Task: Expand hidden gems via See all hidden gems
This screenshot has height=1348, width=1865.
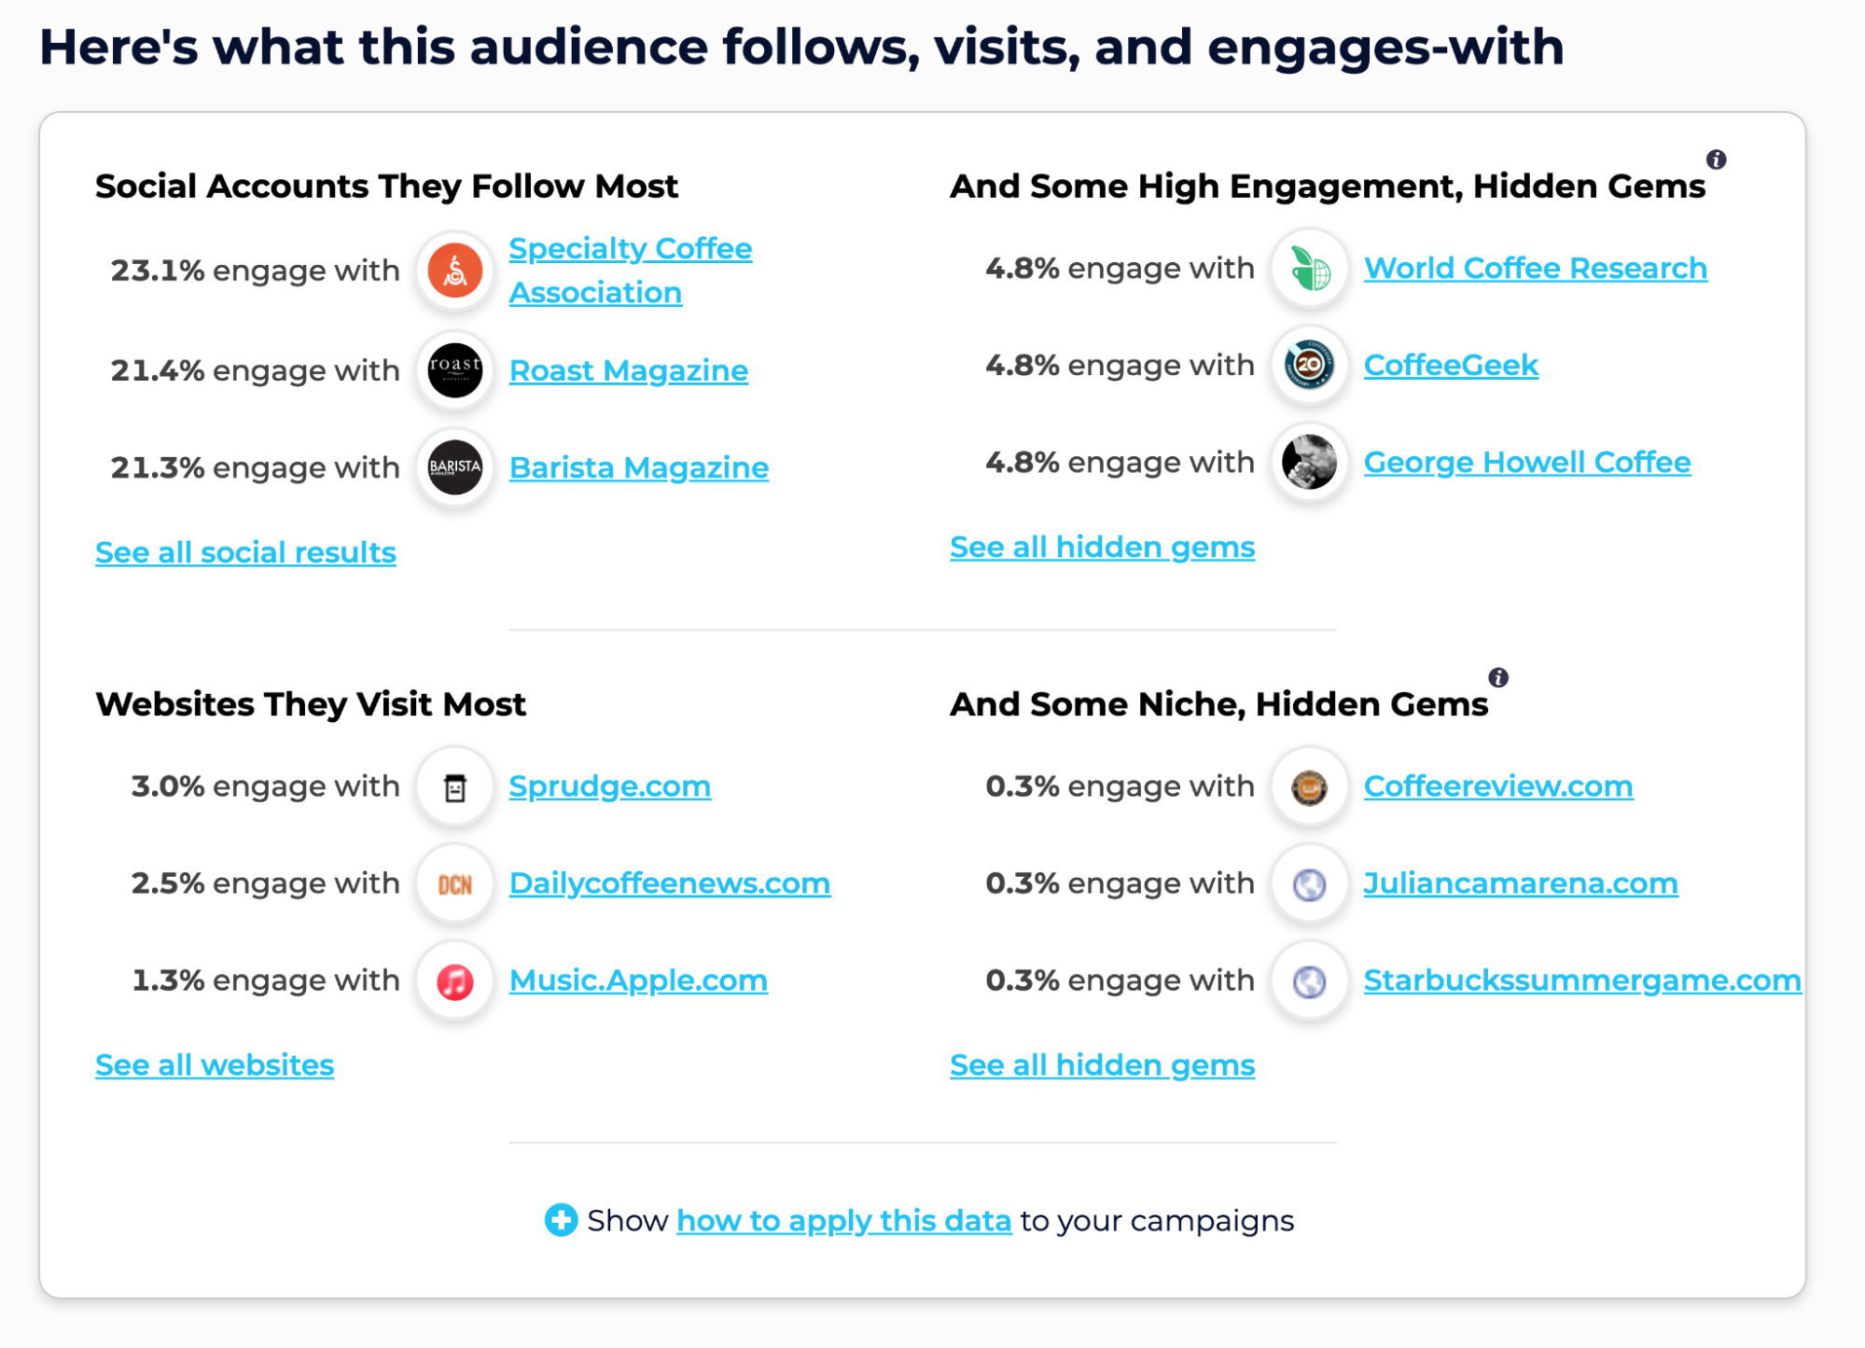Action: (x=1102, y=547)
